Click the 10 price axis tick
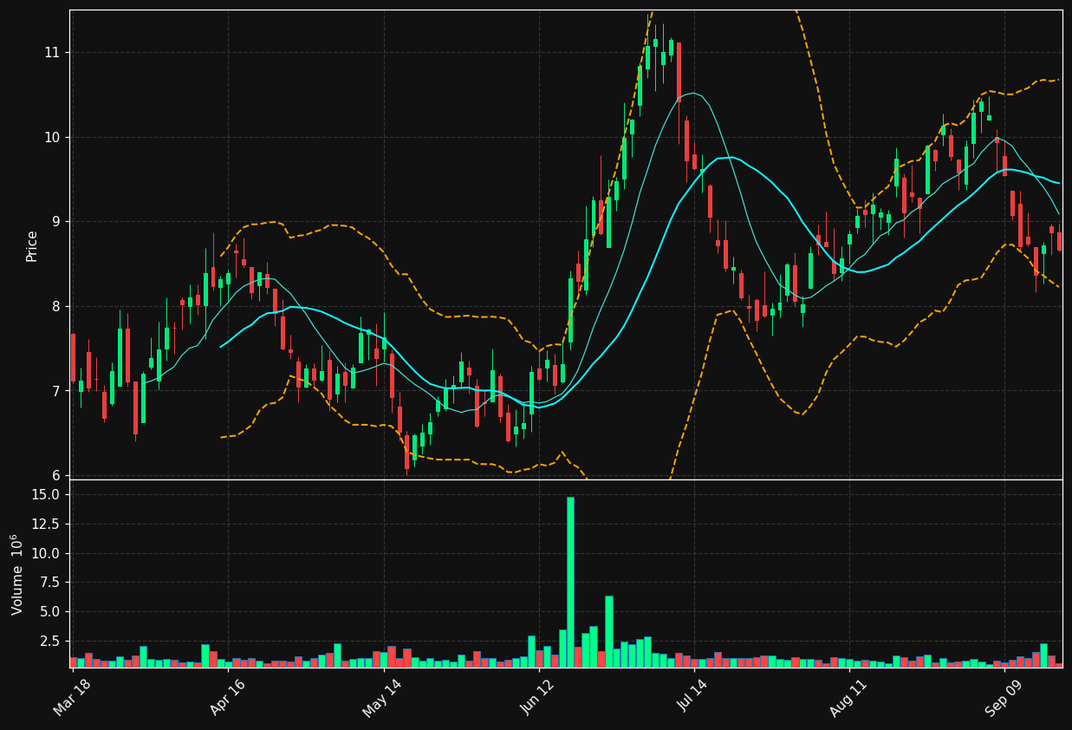The image size is (1072, 730). pos(52,137)
